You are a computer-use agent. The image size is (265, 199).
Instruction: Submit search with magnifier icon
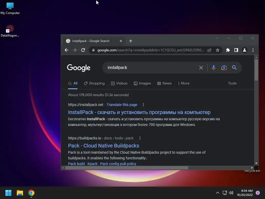point(234,68)
